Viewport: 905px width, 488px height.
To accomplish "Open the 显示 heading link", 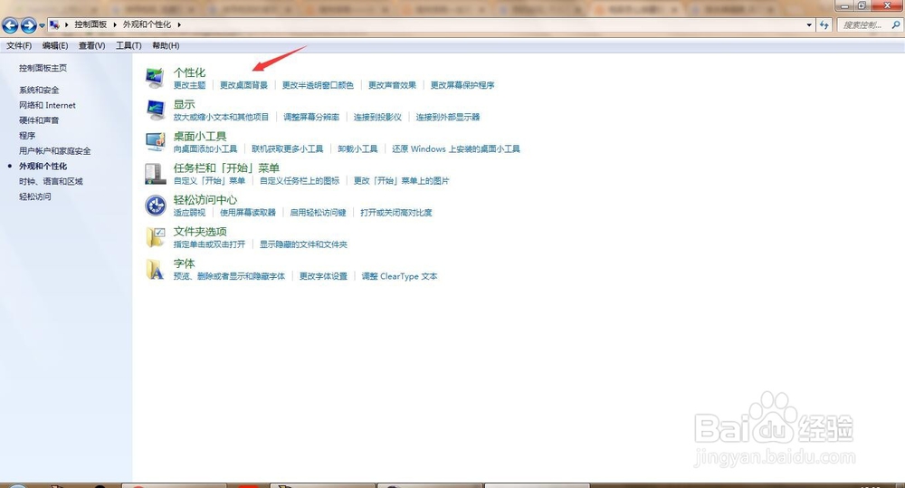I will (184, 104).
